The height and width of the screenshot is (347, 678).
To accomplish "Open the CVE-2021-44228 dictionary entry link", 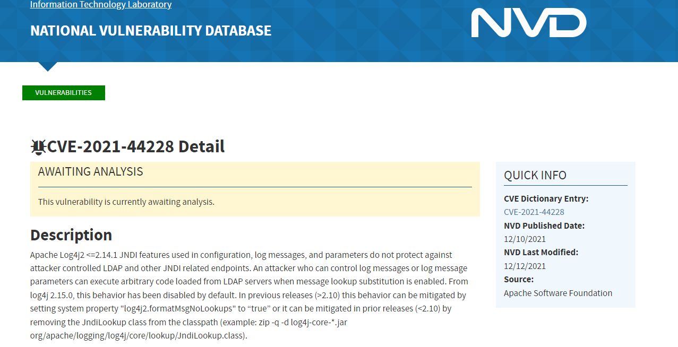I will pyautogui.click(x=534, y=212).
